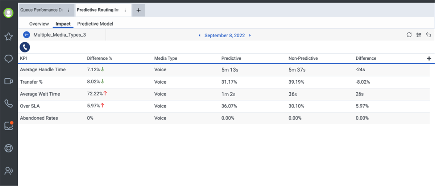Go to next day arrow

point(250,35)
